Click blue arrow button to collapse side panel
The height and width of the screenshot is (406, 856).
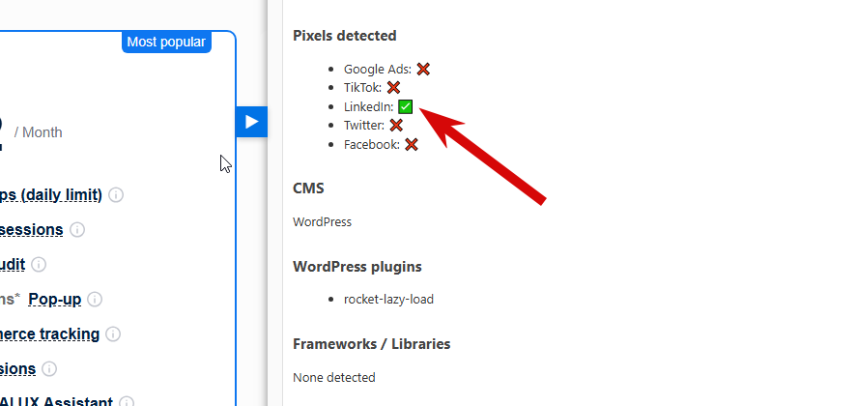pyautogui.click(x=251, y=121)
